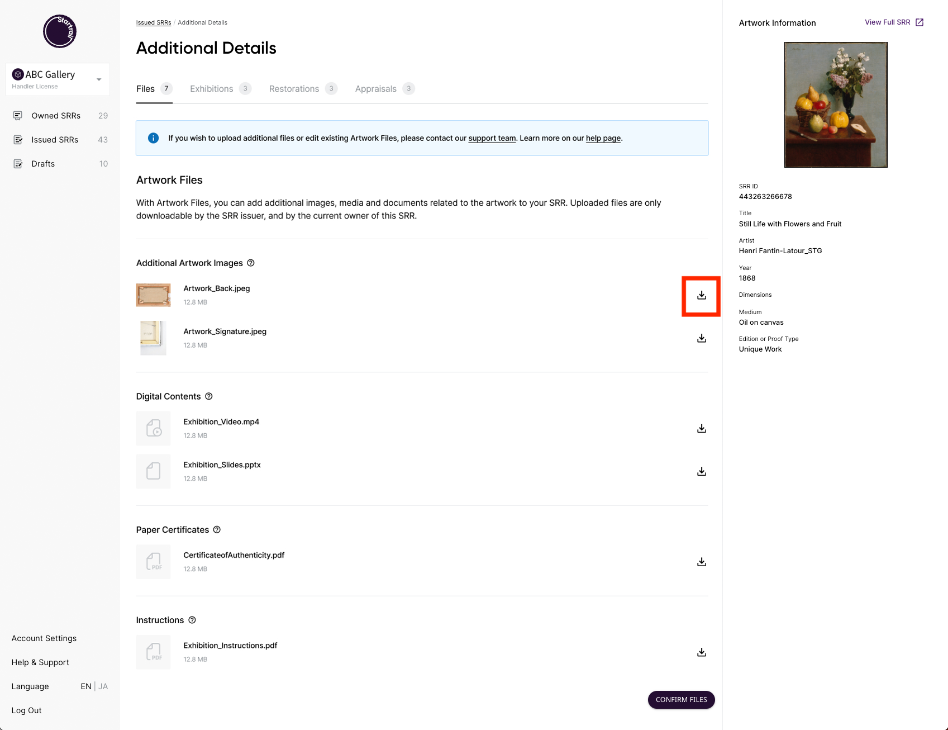Image resolution: width=948 pixels, height=730 pixels.
Task: Open help tooltip for Instructions
Action: tap(192, 620)
